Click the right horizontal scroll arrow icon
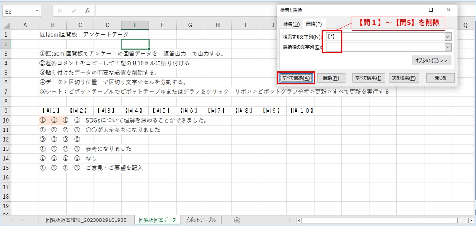The image size is (476, 226). 471,220
